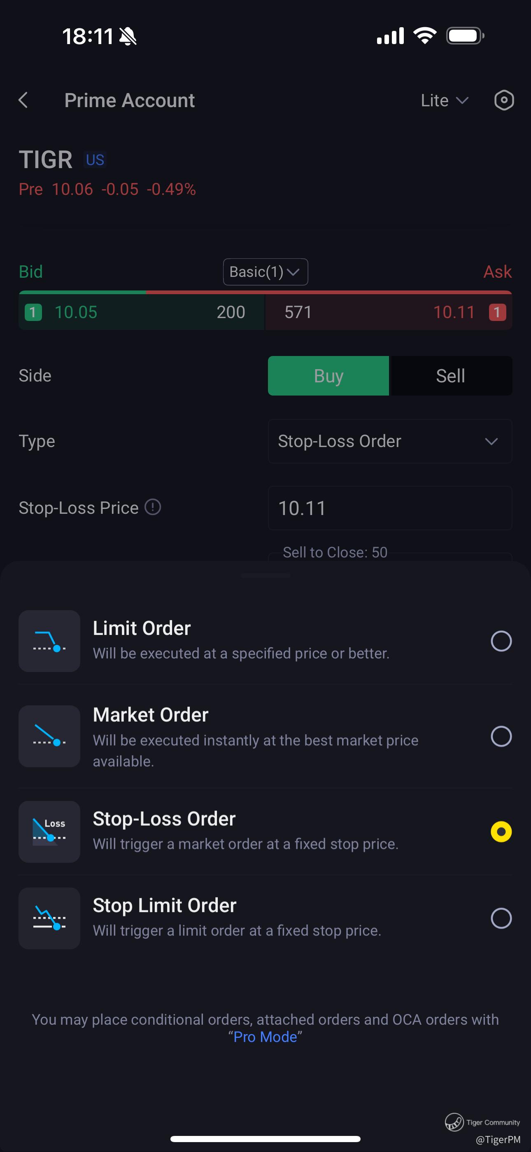The height and width of the screenshot is (1152, 531).
Task: Tap the back arrow icon
Action: [23, 100]
